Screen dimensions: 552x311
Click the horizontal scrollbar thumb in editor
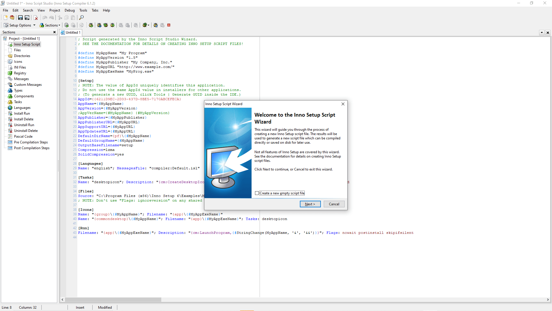pos(113,299)
